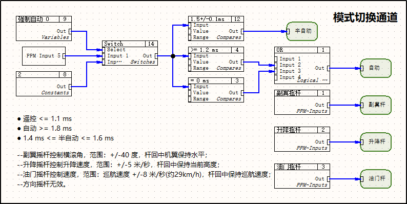Screen dimensions: 407x204
Task: Click the black wire junction dot
Action: [173, 56]
